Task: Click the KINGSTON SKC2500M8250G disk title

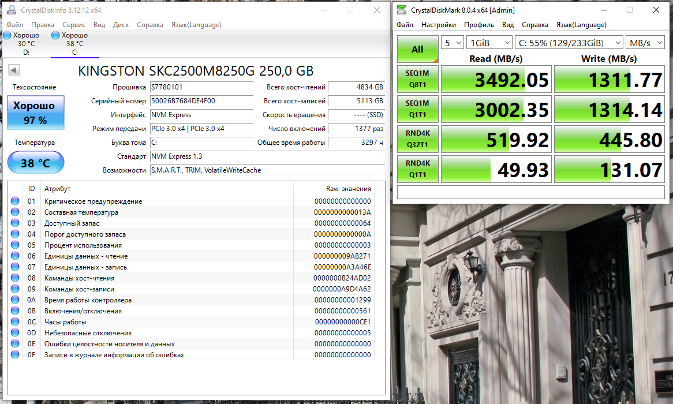Action: pos(196,71)
